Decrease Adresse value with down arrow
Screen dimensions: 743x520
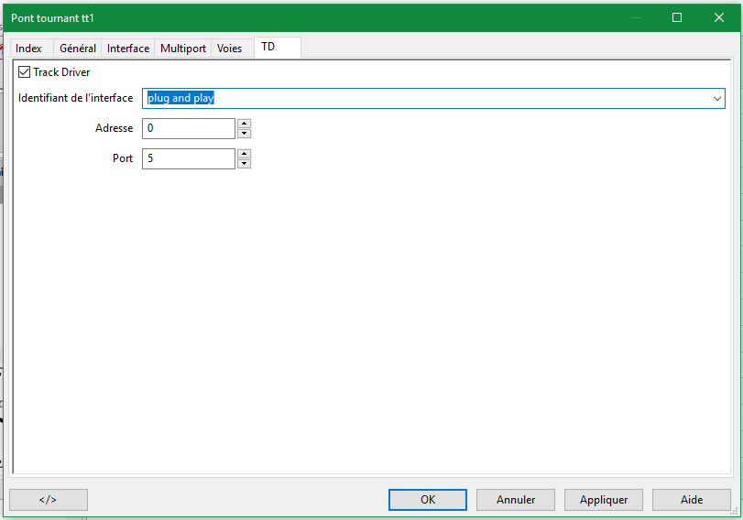(245, 134)
